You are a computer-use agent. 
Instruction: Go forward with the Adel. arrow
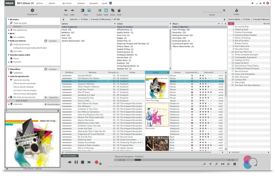pos(72,10)
